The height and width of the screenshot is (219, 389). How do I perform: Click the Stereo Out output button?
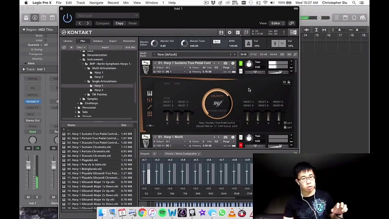32,120
